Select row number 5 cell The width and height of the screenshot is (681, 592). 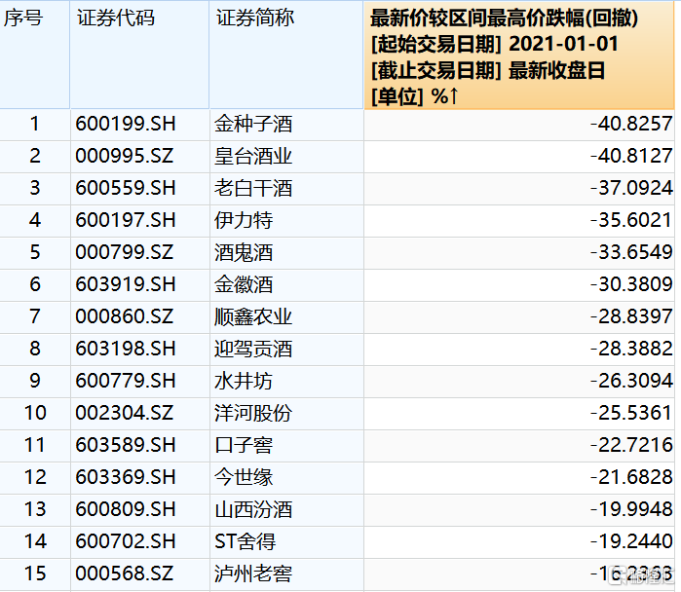pyautogui.click(x=35, y=252)
